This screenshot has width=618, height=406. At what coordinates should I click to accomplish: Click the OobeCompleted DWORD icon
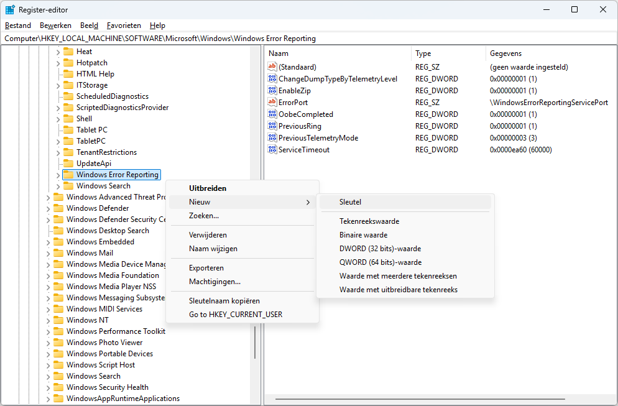pyautogui.click(x=272, y=114)
